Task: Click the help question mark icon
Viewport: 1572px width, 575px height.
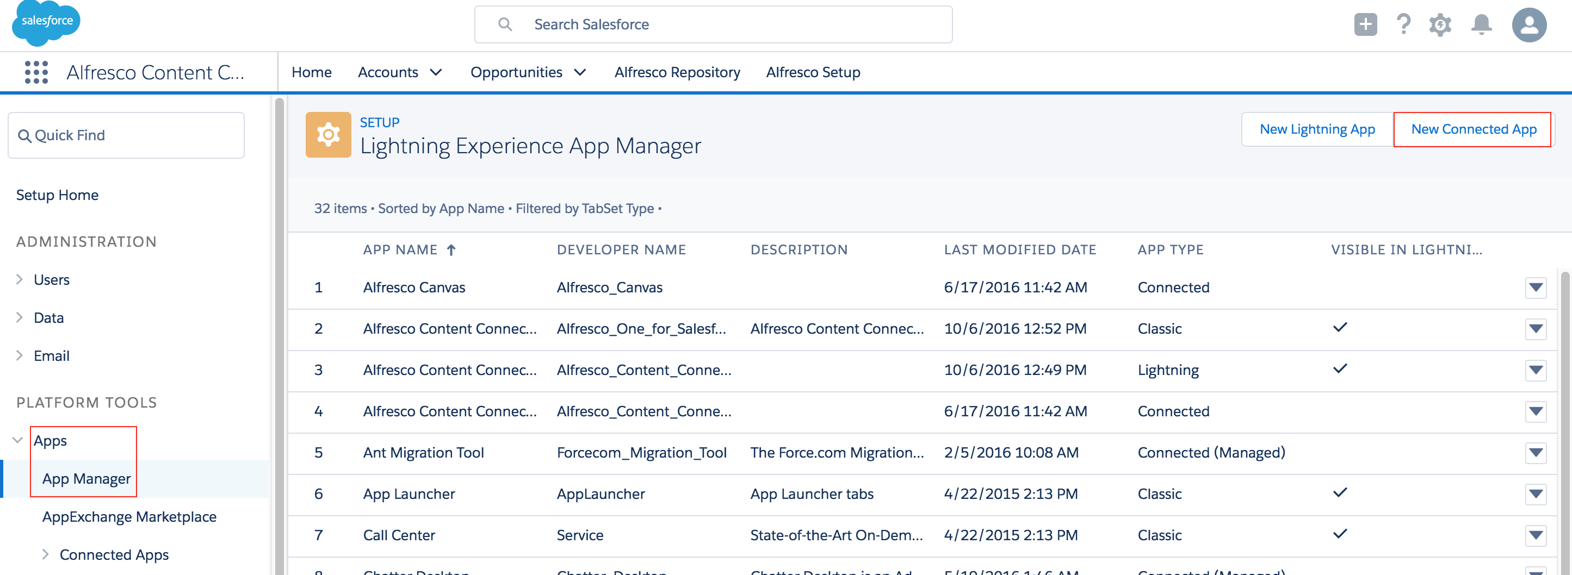Action: [1403, 24]
